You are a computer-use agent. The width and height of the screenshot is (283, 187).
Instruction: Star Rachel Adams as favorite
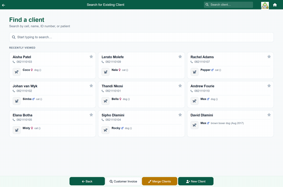(269, 57)
